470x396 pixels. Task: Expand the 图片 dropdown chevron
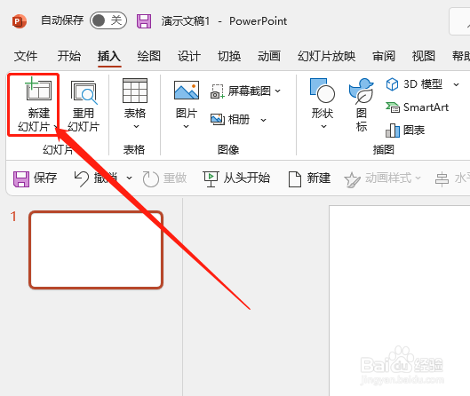click(187, 127)
